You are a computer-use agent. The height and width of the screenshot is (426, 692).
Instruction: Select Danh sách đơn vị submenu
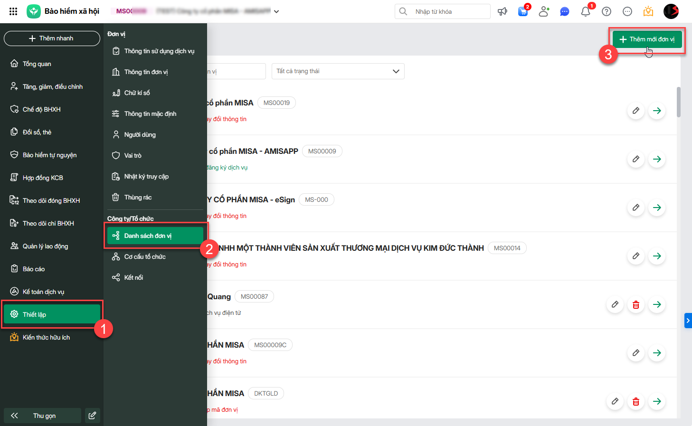coord(155,236)
